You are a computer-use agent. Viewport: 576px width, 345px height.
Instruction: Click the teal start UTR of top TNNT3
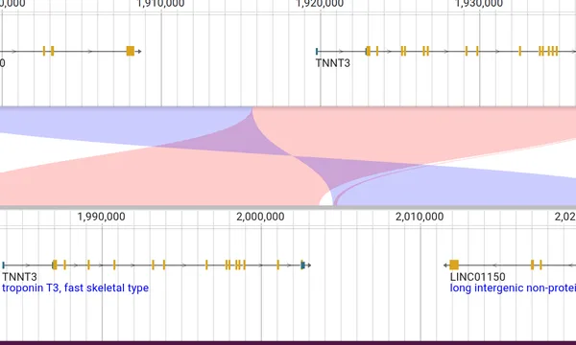pos(317,52)
